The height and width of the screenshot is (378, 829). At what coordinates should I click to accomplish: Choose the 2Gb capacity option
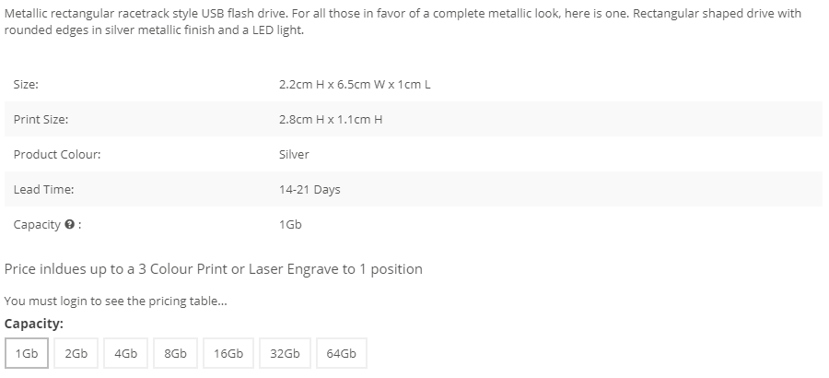click(76, 354)
